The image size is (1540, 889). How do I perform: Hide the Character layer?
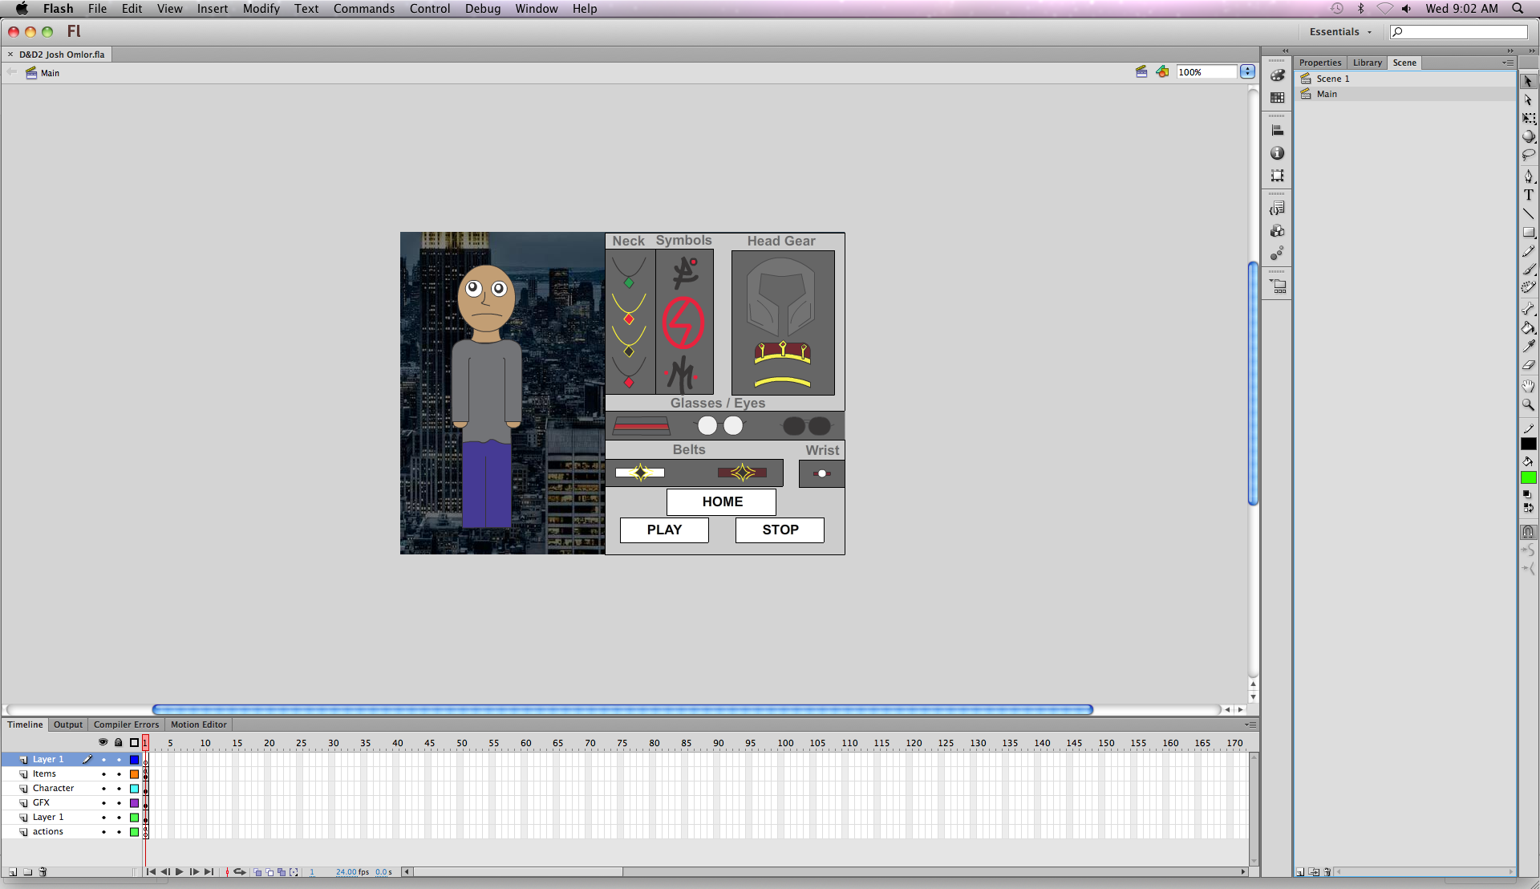(103, 789)
